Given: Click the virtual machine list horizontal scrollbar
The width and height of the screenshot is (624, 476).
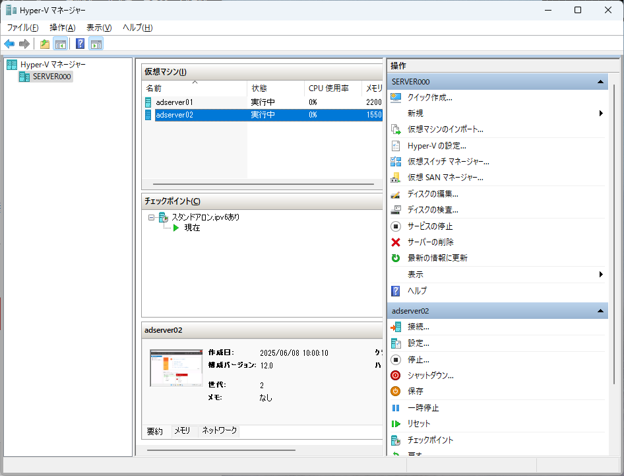Looking at the screenshot, I should pyautogui.click(x=263, y=184).
